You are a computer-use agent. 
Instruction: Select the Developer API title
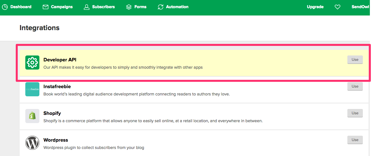point(60,60)
